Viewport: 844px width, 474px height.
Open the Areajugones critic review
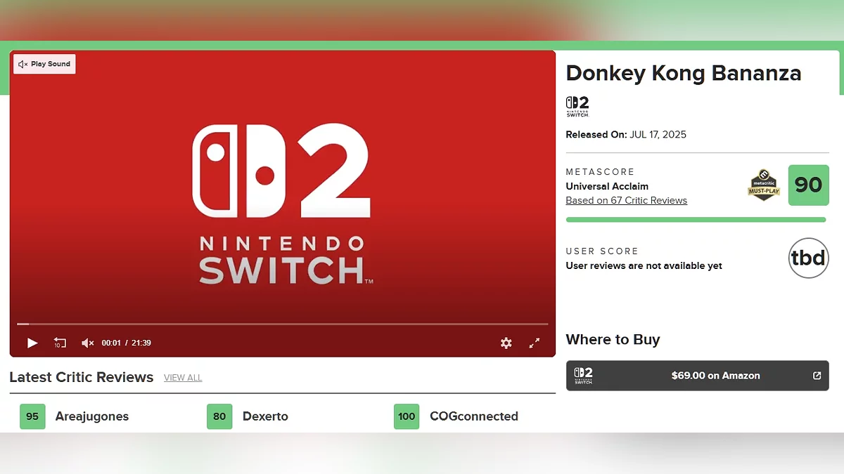tap(92, 416)
